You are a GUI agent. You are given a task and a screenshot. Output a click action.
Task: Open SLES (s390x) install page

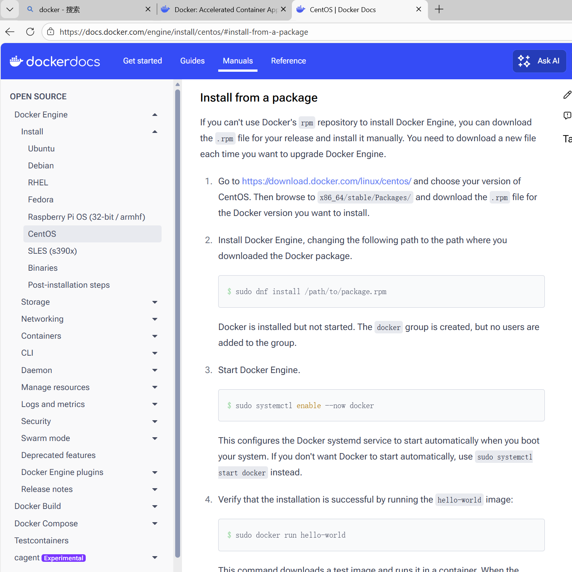(x=52, y=251)
